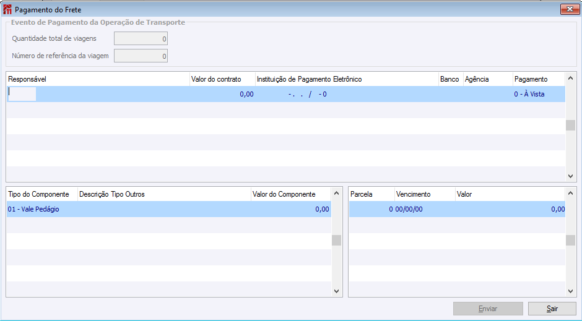This screenshot has height=321, width=582.
Task: Click the parcels grid scrollbar thumb
Action: click(570, 240)
